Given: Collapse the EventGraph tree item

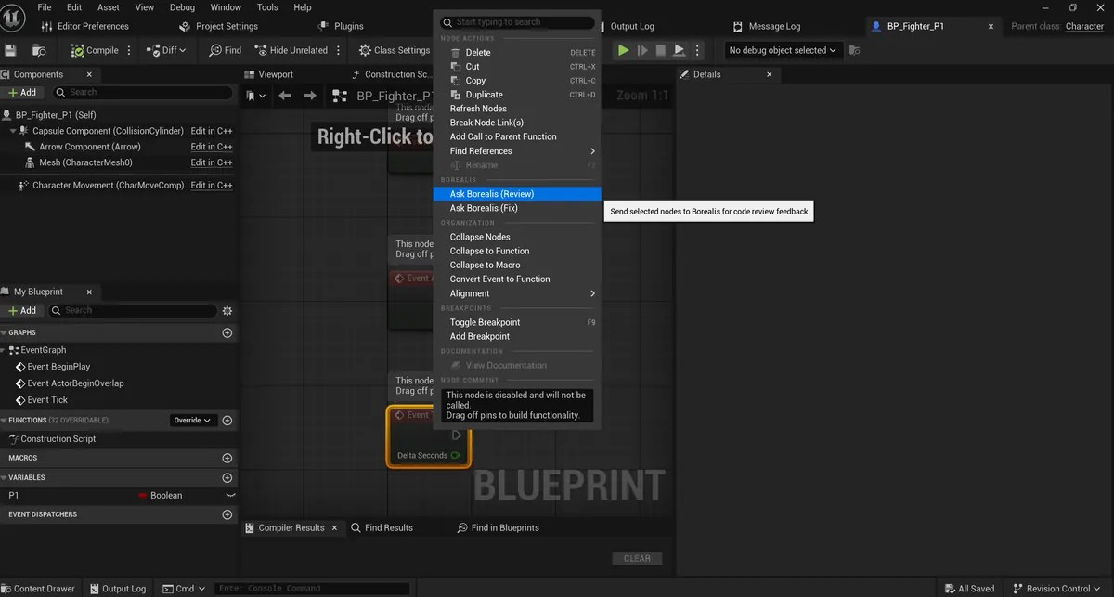Looking at the screenshot, I should tap(5, 350).
